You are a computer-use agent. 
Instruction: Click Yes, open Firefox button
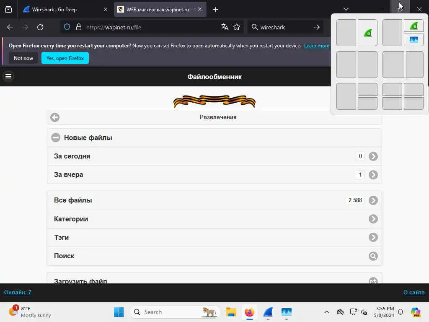(x=65, y=58)
